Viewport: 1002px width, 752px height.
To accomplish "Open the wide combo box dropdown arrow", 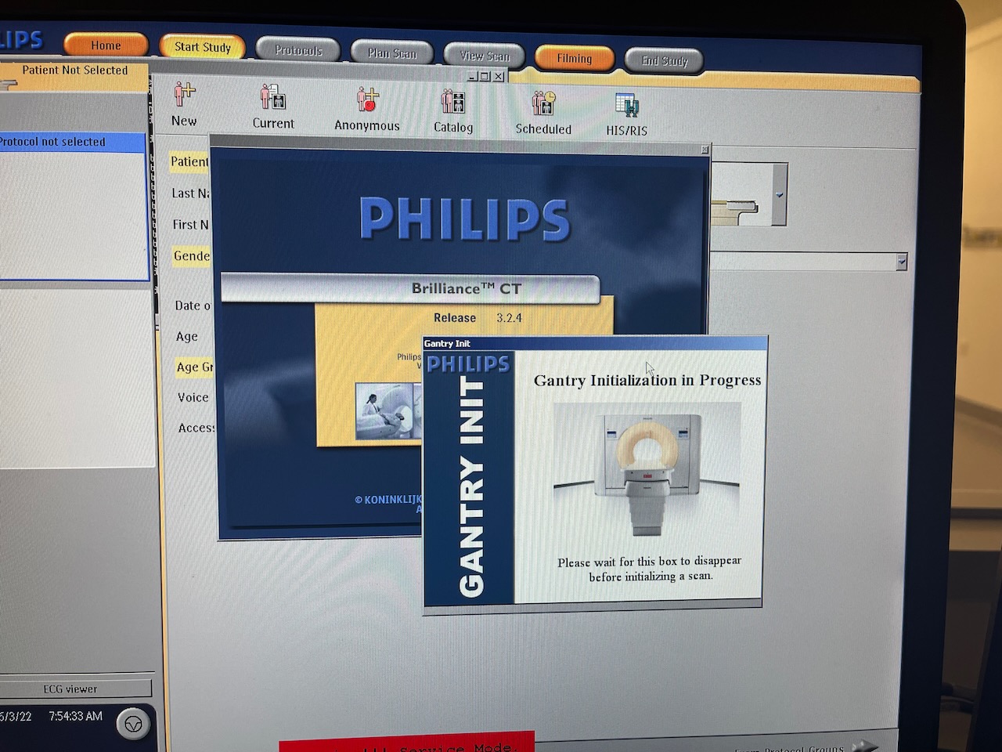I will click(901, 262).
